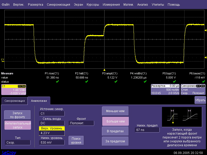This screenshot has height=155, width=207.
Task: Switch to the 'Синхронизация' tab
Action: 14,101
